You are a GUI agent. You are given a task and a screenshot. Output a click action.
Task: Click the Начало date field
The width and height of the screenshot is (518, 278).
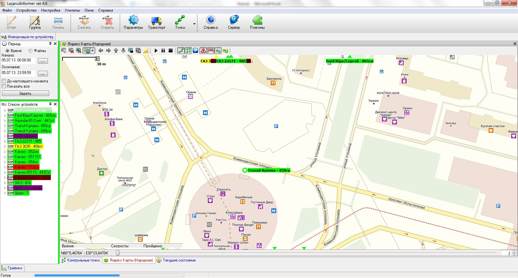18,60
